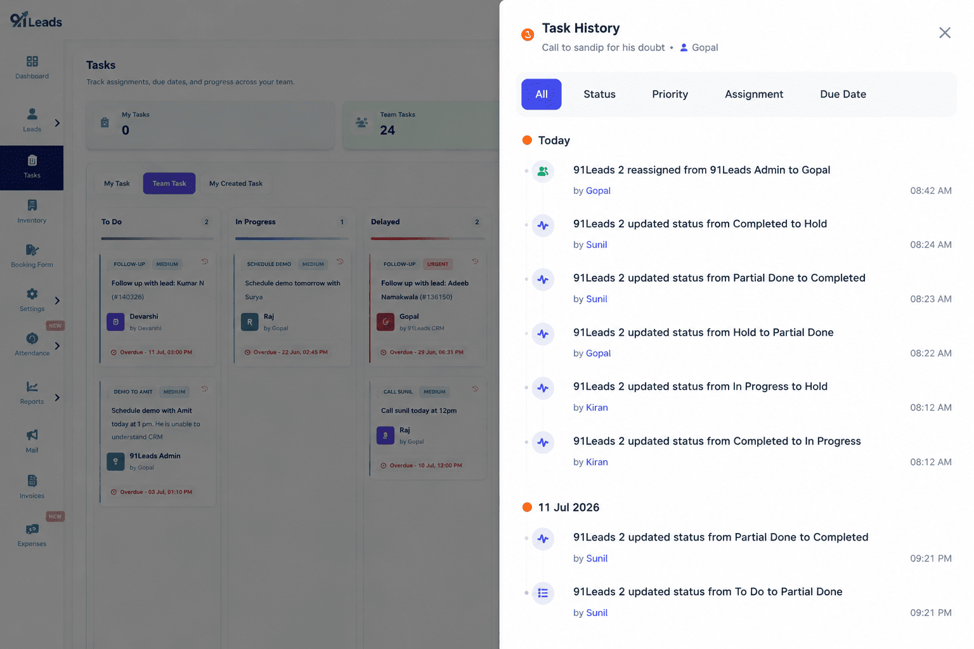This screenshot has width=974, height=649.
Task: Click Gopal avatar on Adeeb Namakwala card
Action: point(386,322)
